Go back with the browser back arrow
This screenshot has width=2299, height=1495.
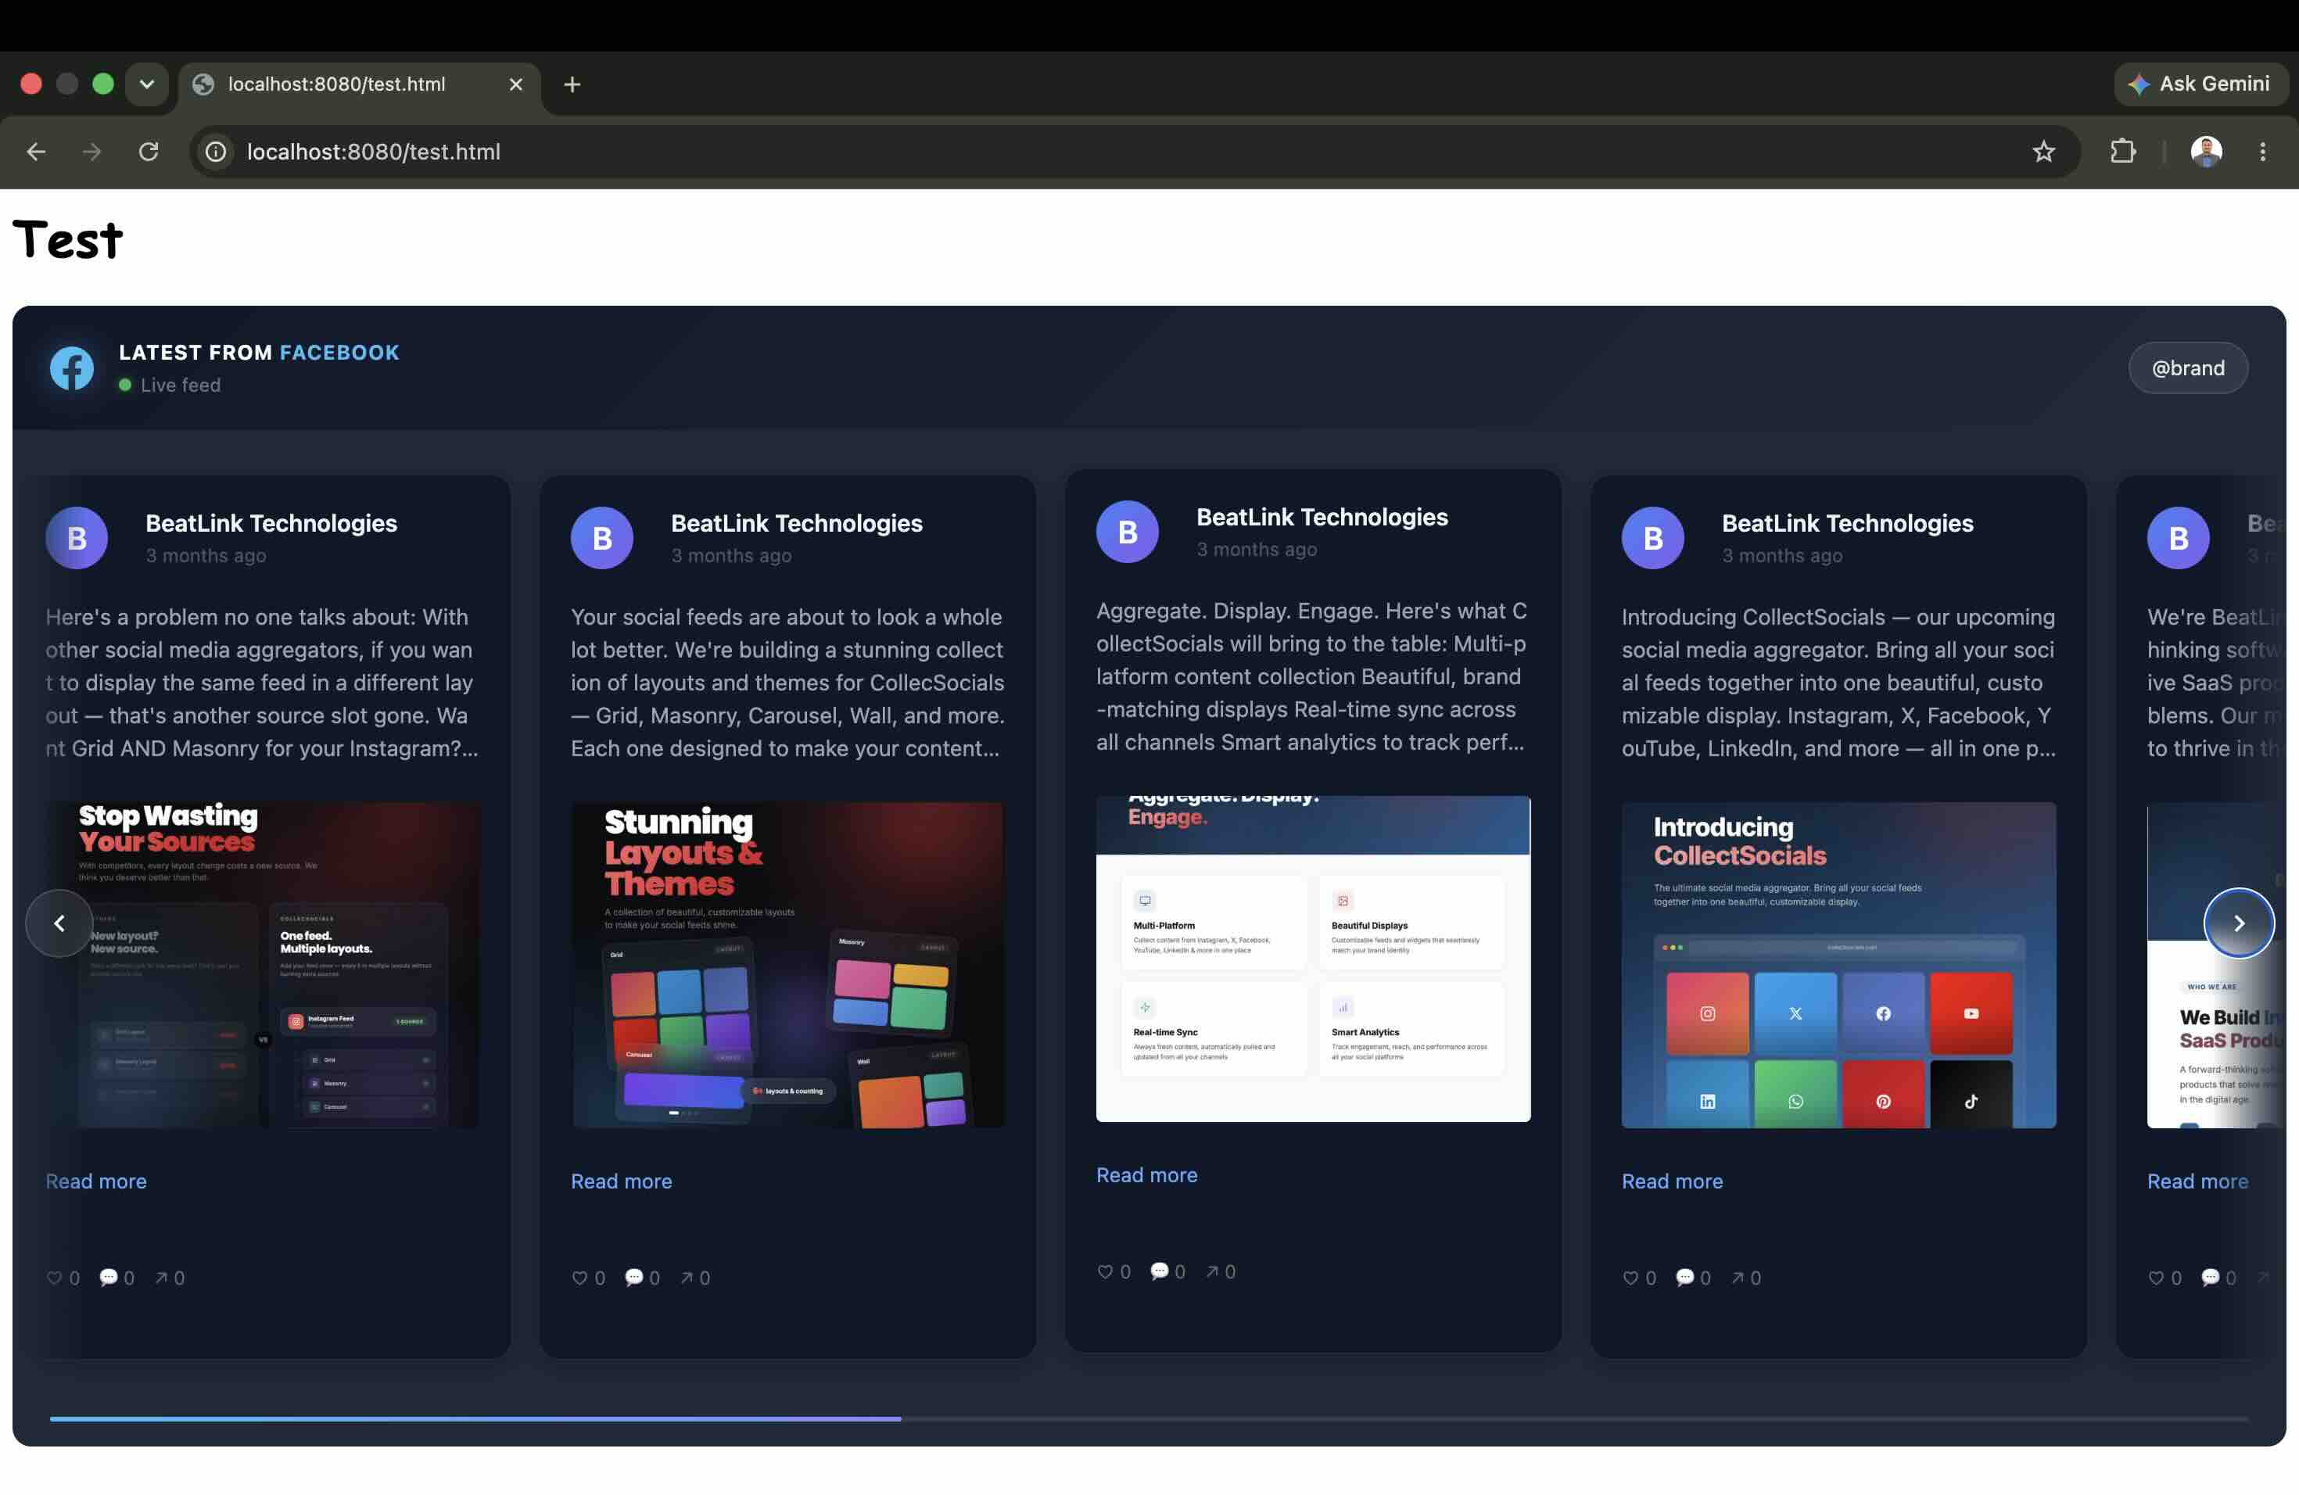click(x=36, y=152)
